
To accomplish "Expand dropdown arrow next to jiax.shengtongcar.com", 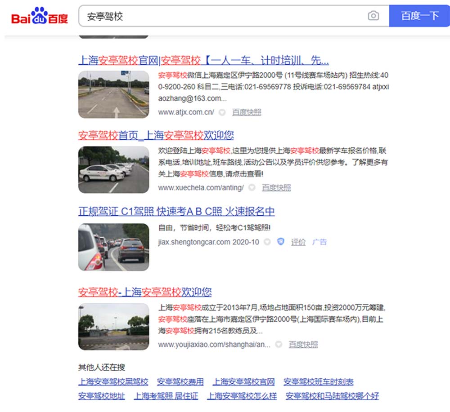I will tap(267, 242).
